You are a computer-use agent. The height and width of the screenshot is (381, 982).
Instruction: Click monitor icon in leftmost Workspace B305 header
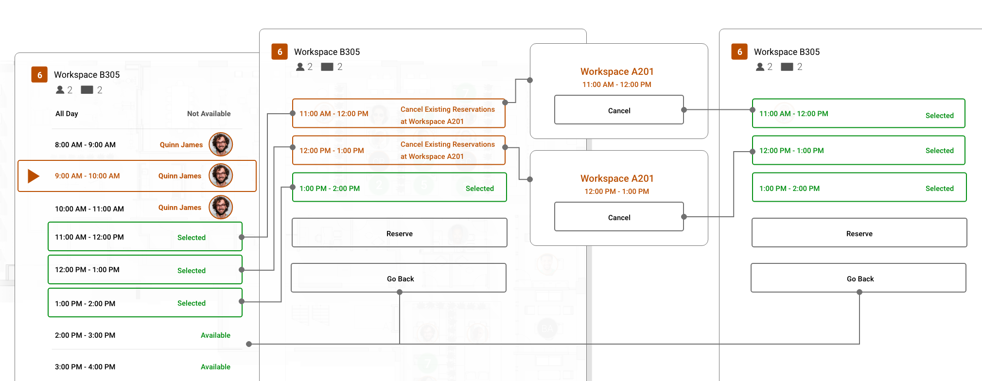click(x=87, y=90)
